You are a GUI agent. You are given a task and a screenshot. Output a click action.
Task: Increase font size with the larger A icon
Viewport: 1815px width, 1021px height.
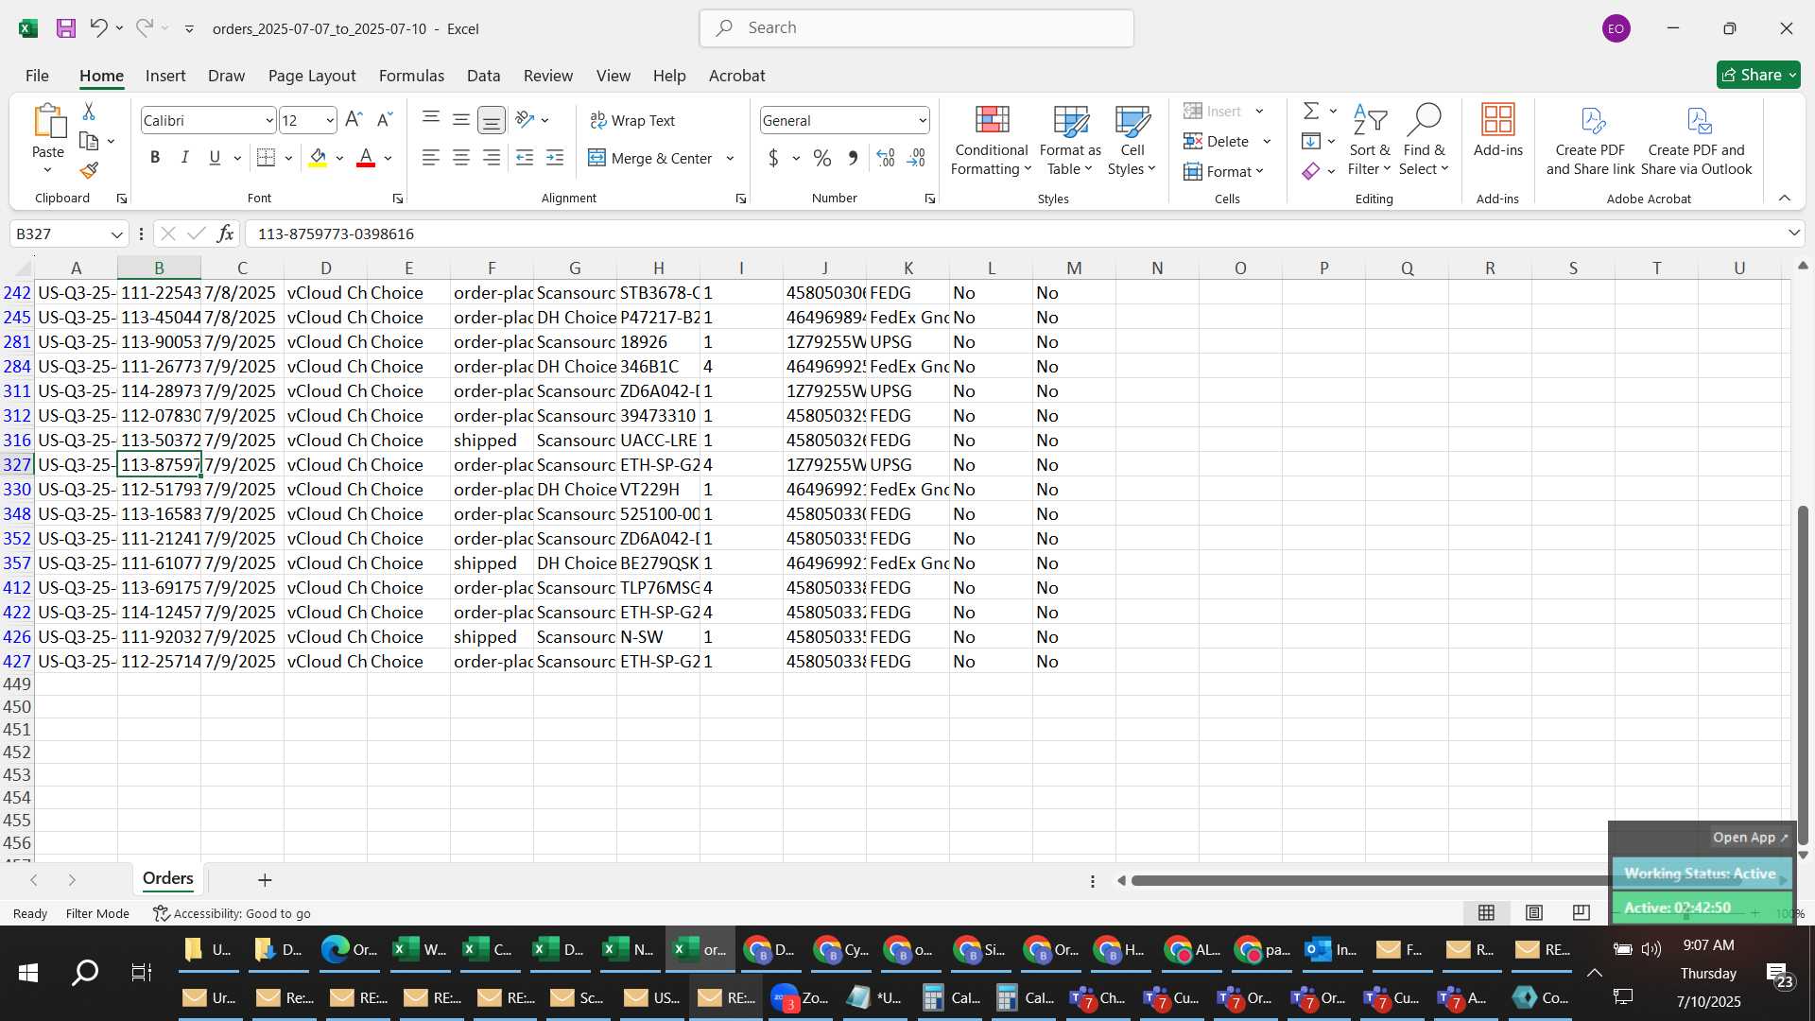[x=354, y=120]
